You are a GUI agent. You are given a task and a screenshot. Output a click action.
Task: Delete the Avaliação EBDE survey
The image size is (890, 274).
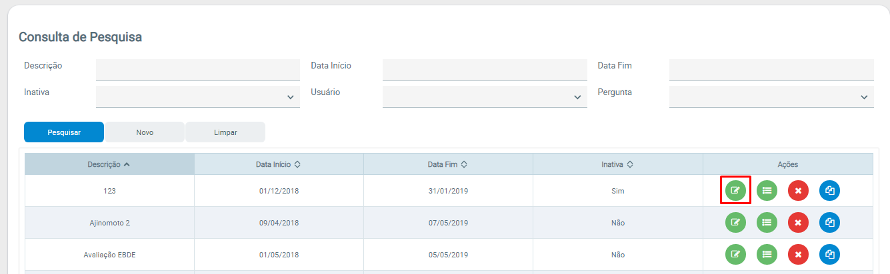798,254
